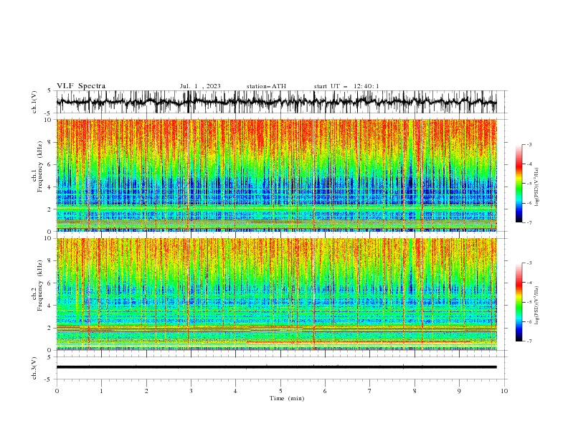This screenshot has height=439, width=568.
Task: Click the upper color bar 'log(PSD)(V²/Hz)' label
Action: [537, 187]
